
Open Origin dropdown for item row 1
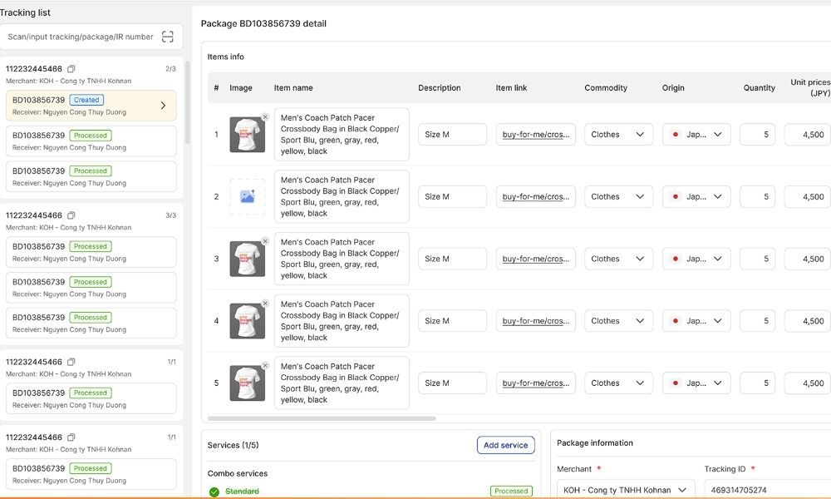[696, 134]
